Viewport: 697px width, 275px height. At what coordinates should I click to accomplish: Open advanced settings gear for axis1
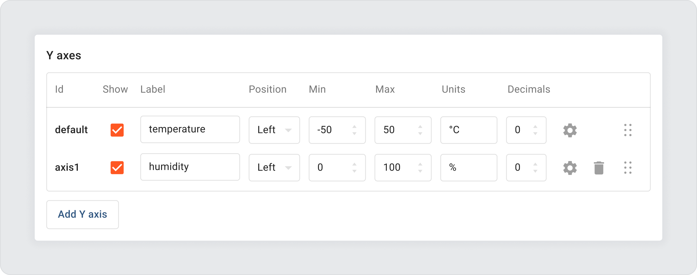[x=570, y=167]
